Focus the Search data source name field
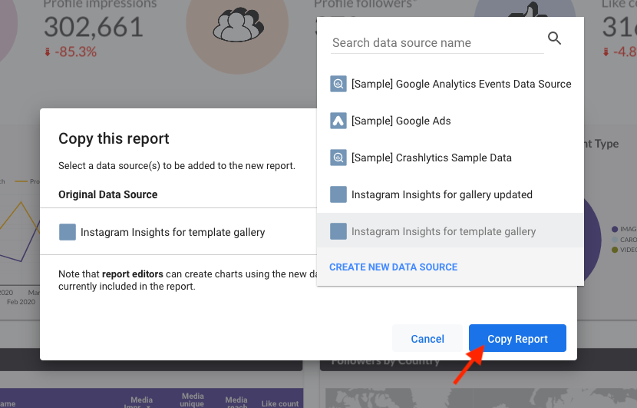 pyautogui.click(x=437, y=43)
